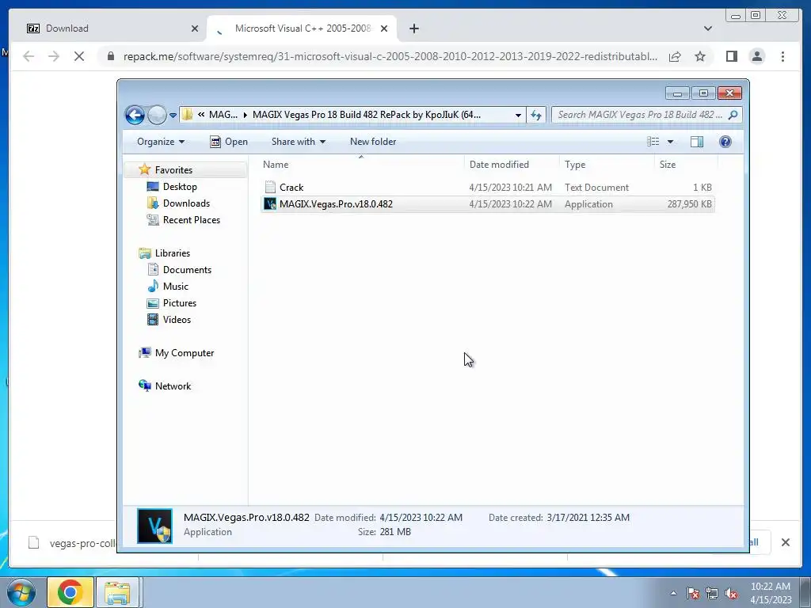
Task: Click Windows Explorer taskbar icon
Action: pos(117,592)
